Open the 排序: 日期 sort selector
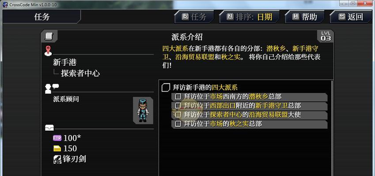The height and width of the screenshot is (176, 375). click(x=250, y=17)
